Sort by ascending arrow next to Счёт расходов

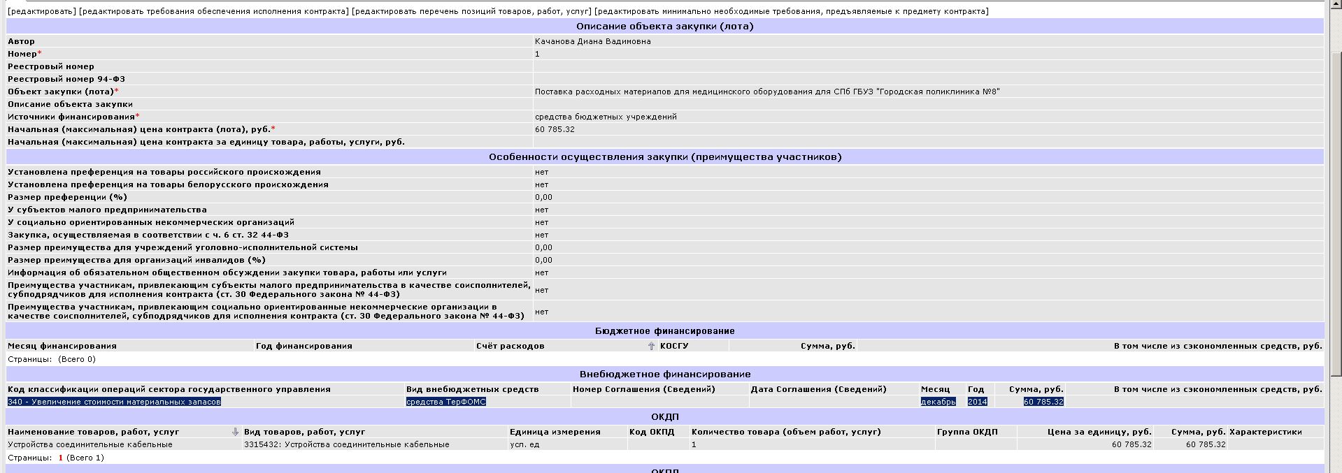coord(651,346)
